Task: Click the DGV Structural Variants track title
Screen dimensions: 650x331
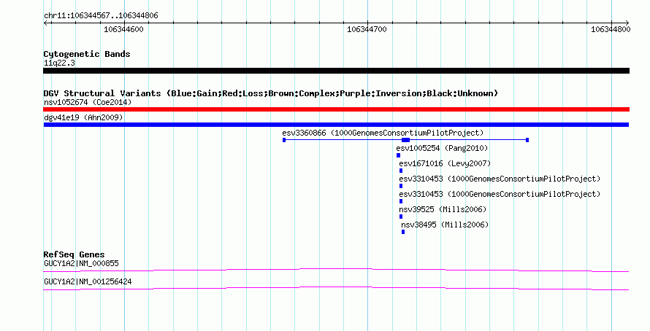Action: 271,93
